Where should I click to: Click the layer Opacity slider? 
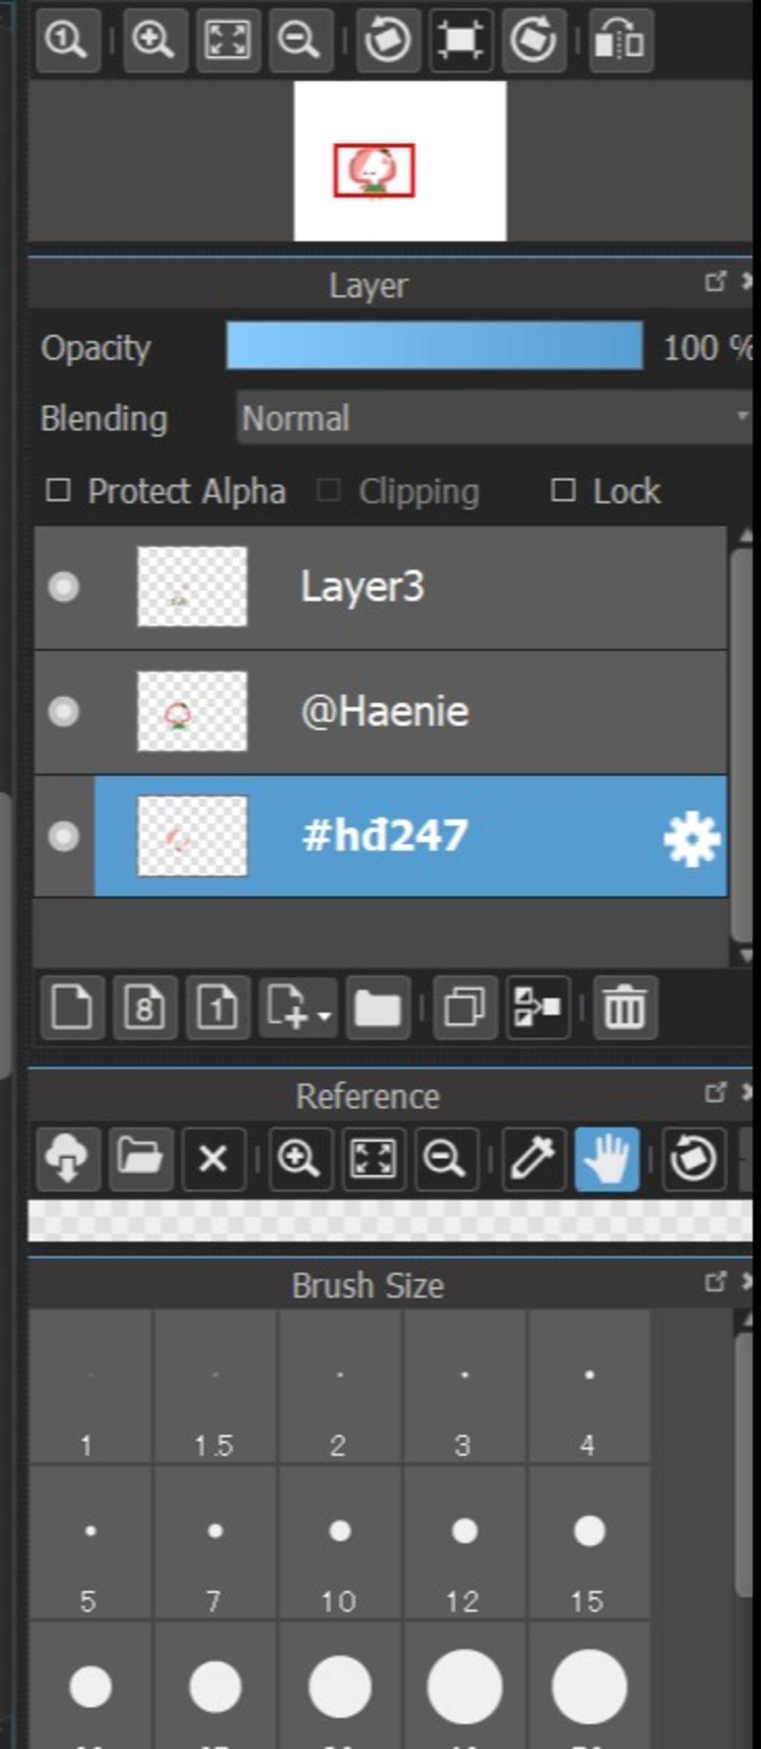point(434,346)
